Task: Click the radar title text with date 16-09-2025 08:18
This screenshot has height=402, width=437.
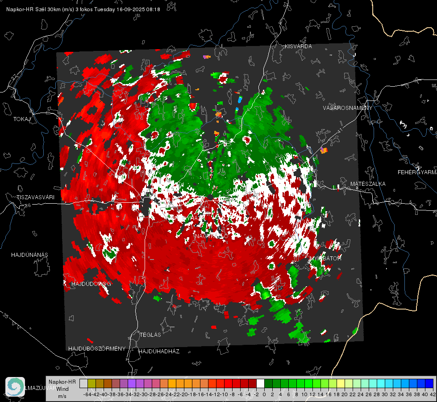Action: pyautogui.click(x=83, y=9)
